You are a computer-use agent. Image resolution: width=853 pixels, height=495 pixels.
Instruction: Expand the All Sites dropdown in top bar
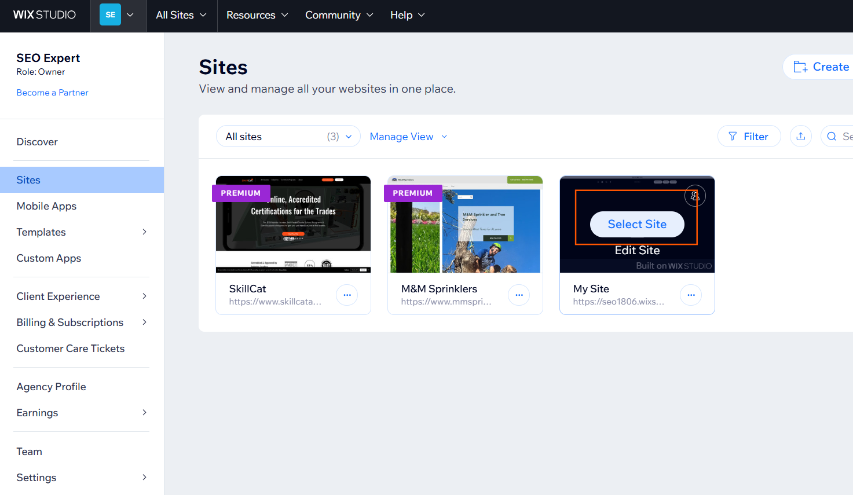(x=181, y=15)
